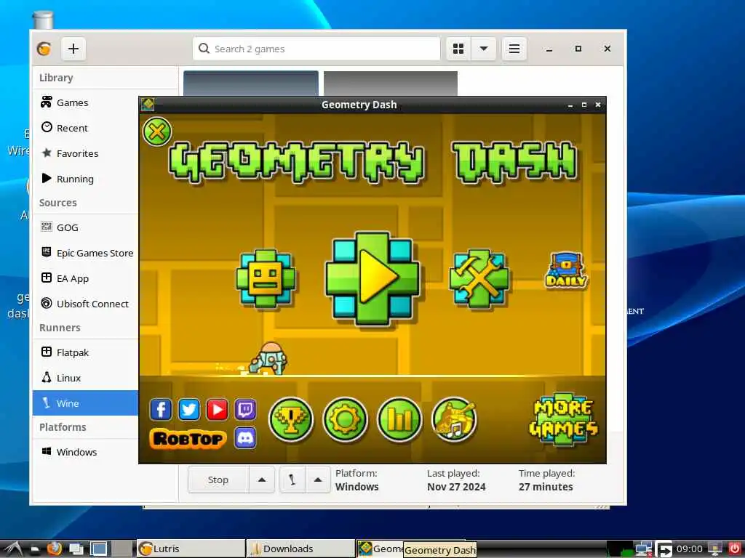Select Games in Library sidebar

[86, 102]
